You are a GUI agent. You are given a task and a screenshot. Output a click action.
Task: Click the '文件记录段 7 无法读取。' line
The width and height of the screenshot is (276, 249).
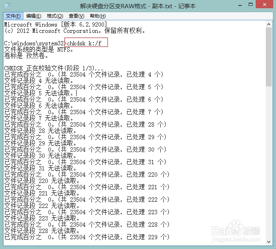(39, 118)
